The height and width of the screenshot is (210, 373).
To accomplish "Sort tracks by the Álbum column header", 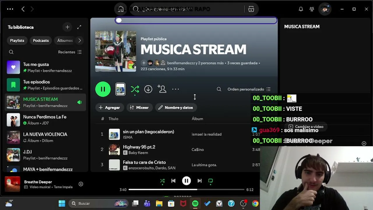I will click(197, 119).
